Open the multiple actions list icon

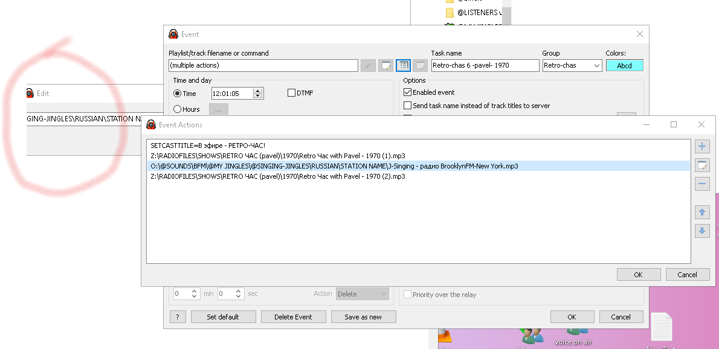click(403, 65)
